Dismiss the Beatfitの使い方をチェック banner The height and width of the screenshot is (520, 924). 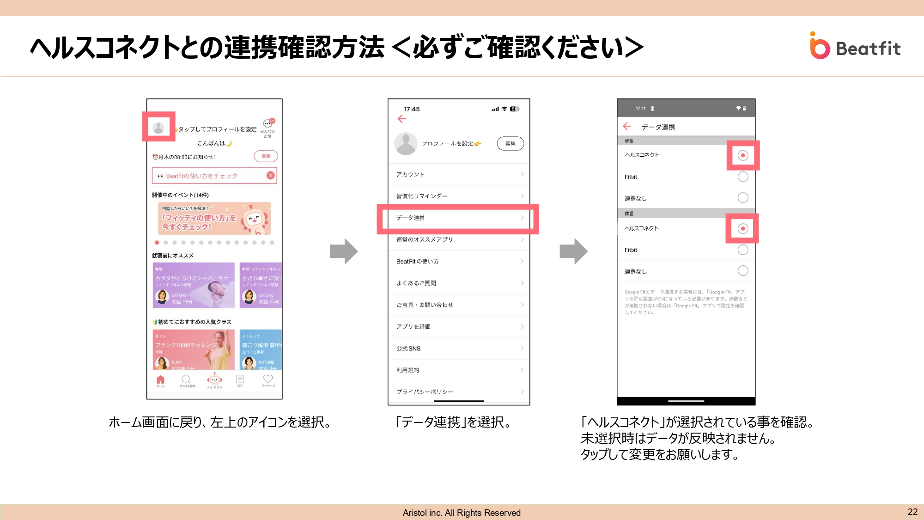click(x=270, y=175)
